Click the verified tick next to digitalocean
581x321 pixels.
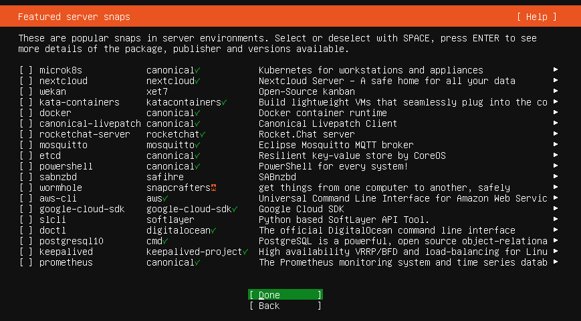(x=213, y=230)
